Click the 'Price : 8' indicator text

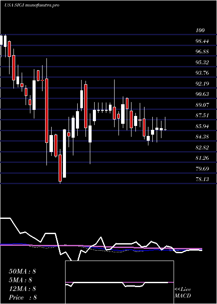point(23,297)
